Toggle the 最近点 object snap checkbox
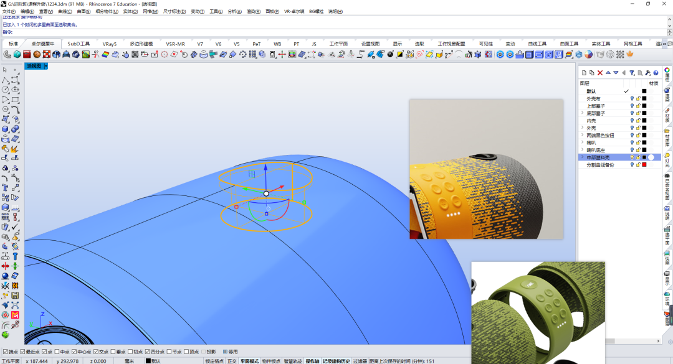The width and height of the screenshot is (673, 364). [23, 352]
